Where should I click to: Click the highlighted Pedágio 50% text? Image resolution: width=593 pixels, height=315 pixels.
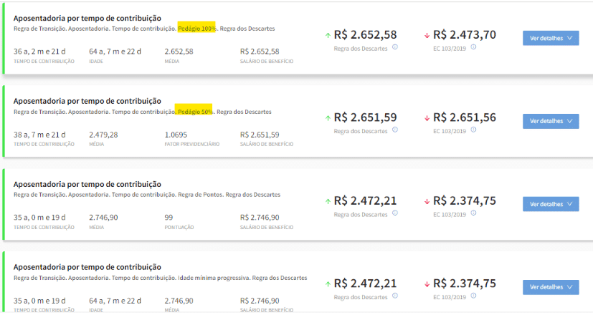[195, 112]
